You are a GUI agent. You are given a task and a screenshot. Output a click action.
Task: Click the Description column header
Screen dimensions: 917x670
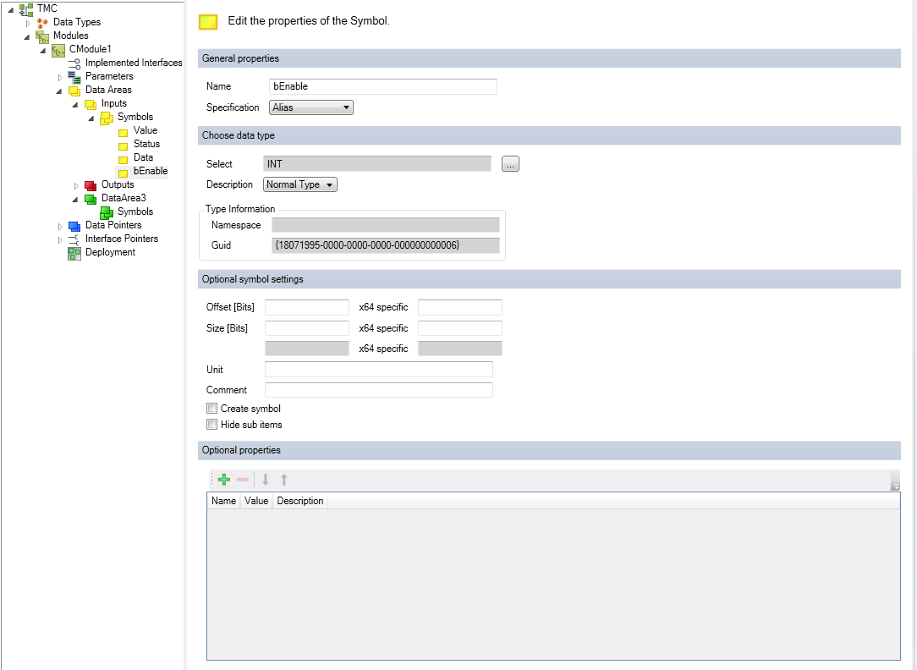pos(300,501)
